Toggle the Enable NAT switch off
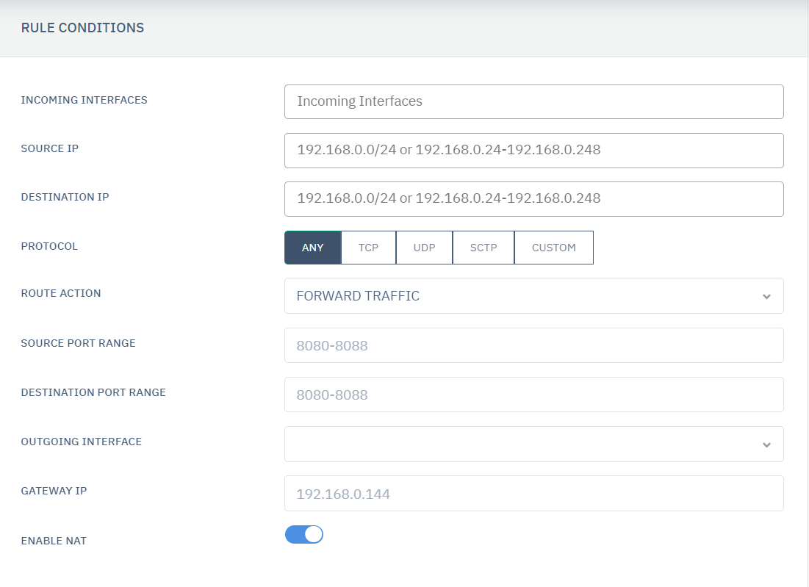Viewport: 809px width, 587px height. coord(304,534)
